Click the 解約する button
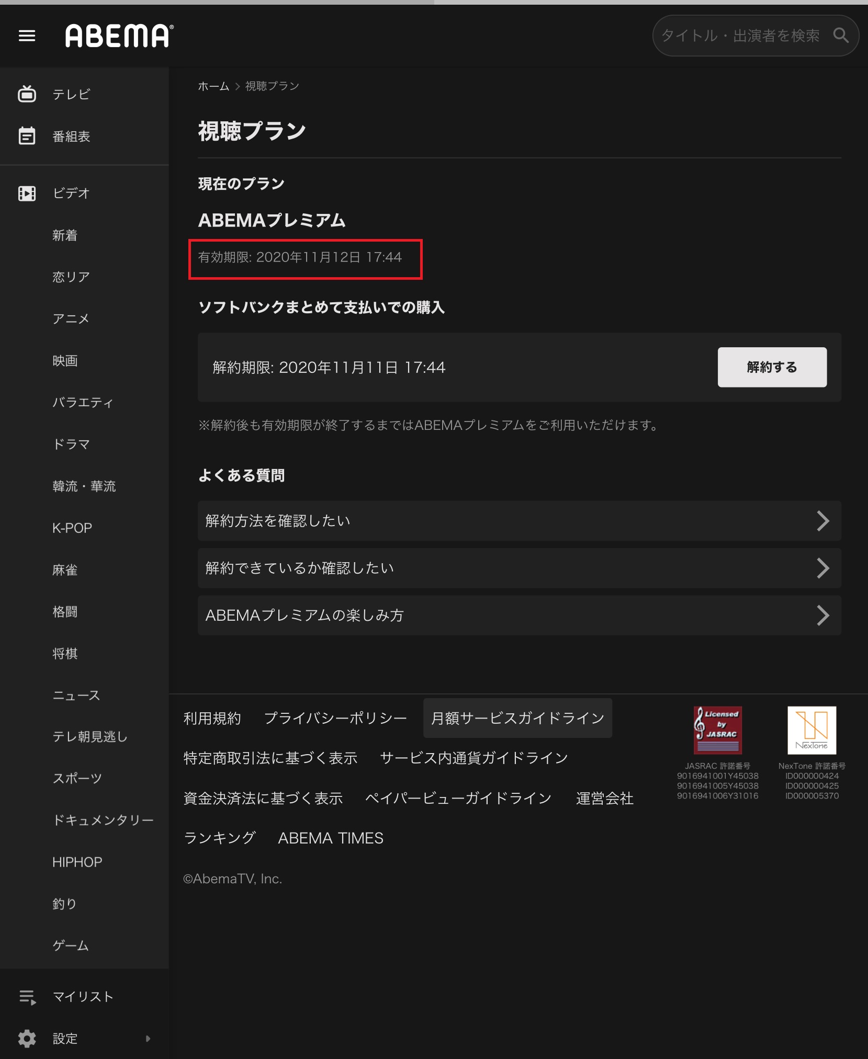 [772, 367]
